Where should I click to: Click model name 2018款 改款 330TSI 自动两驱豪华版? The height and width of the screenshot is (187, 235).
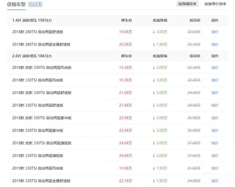(x=42, y=118)
